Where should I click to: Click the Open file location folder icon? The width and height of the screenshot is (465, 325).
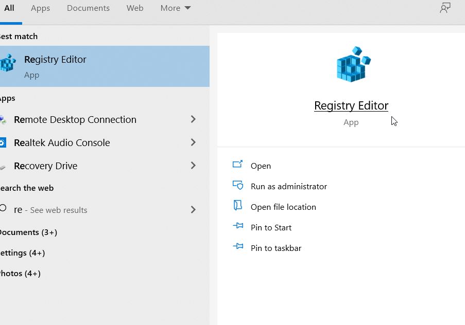click(x=238, y=205)
